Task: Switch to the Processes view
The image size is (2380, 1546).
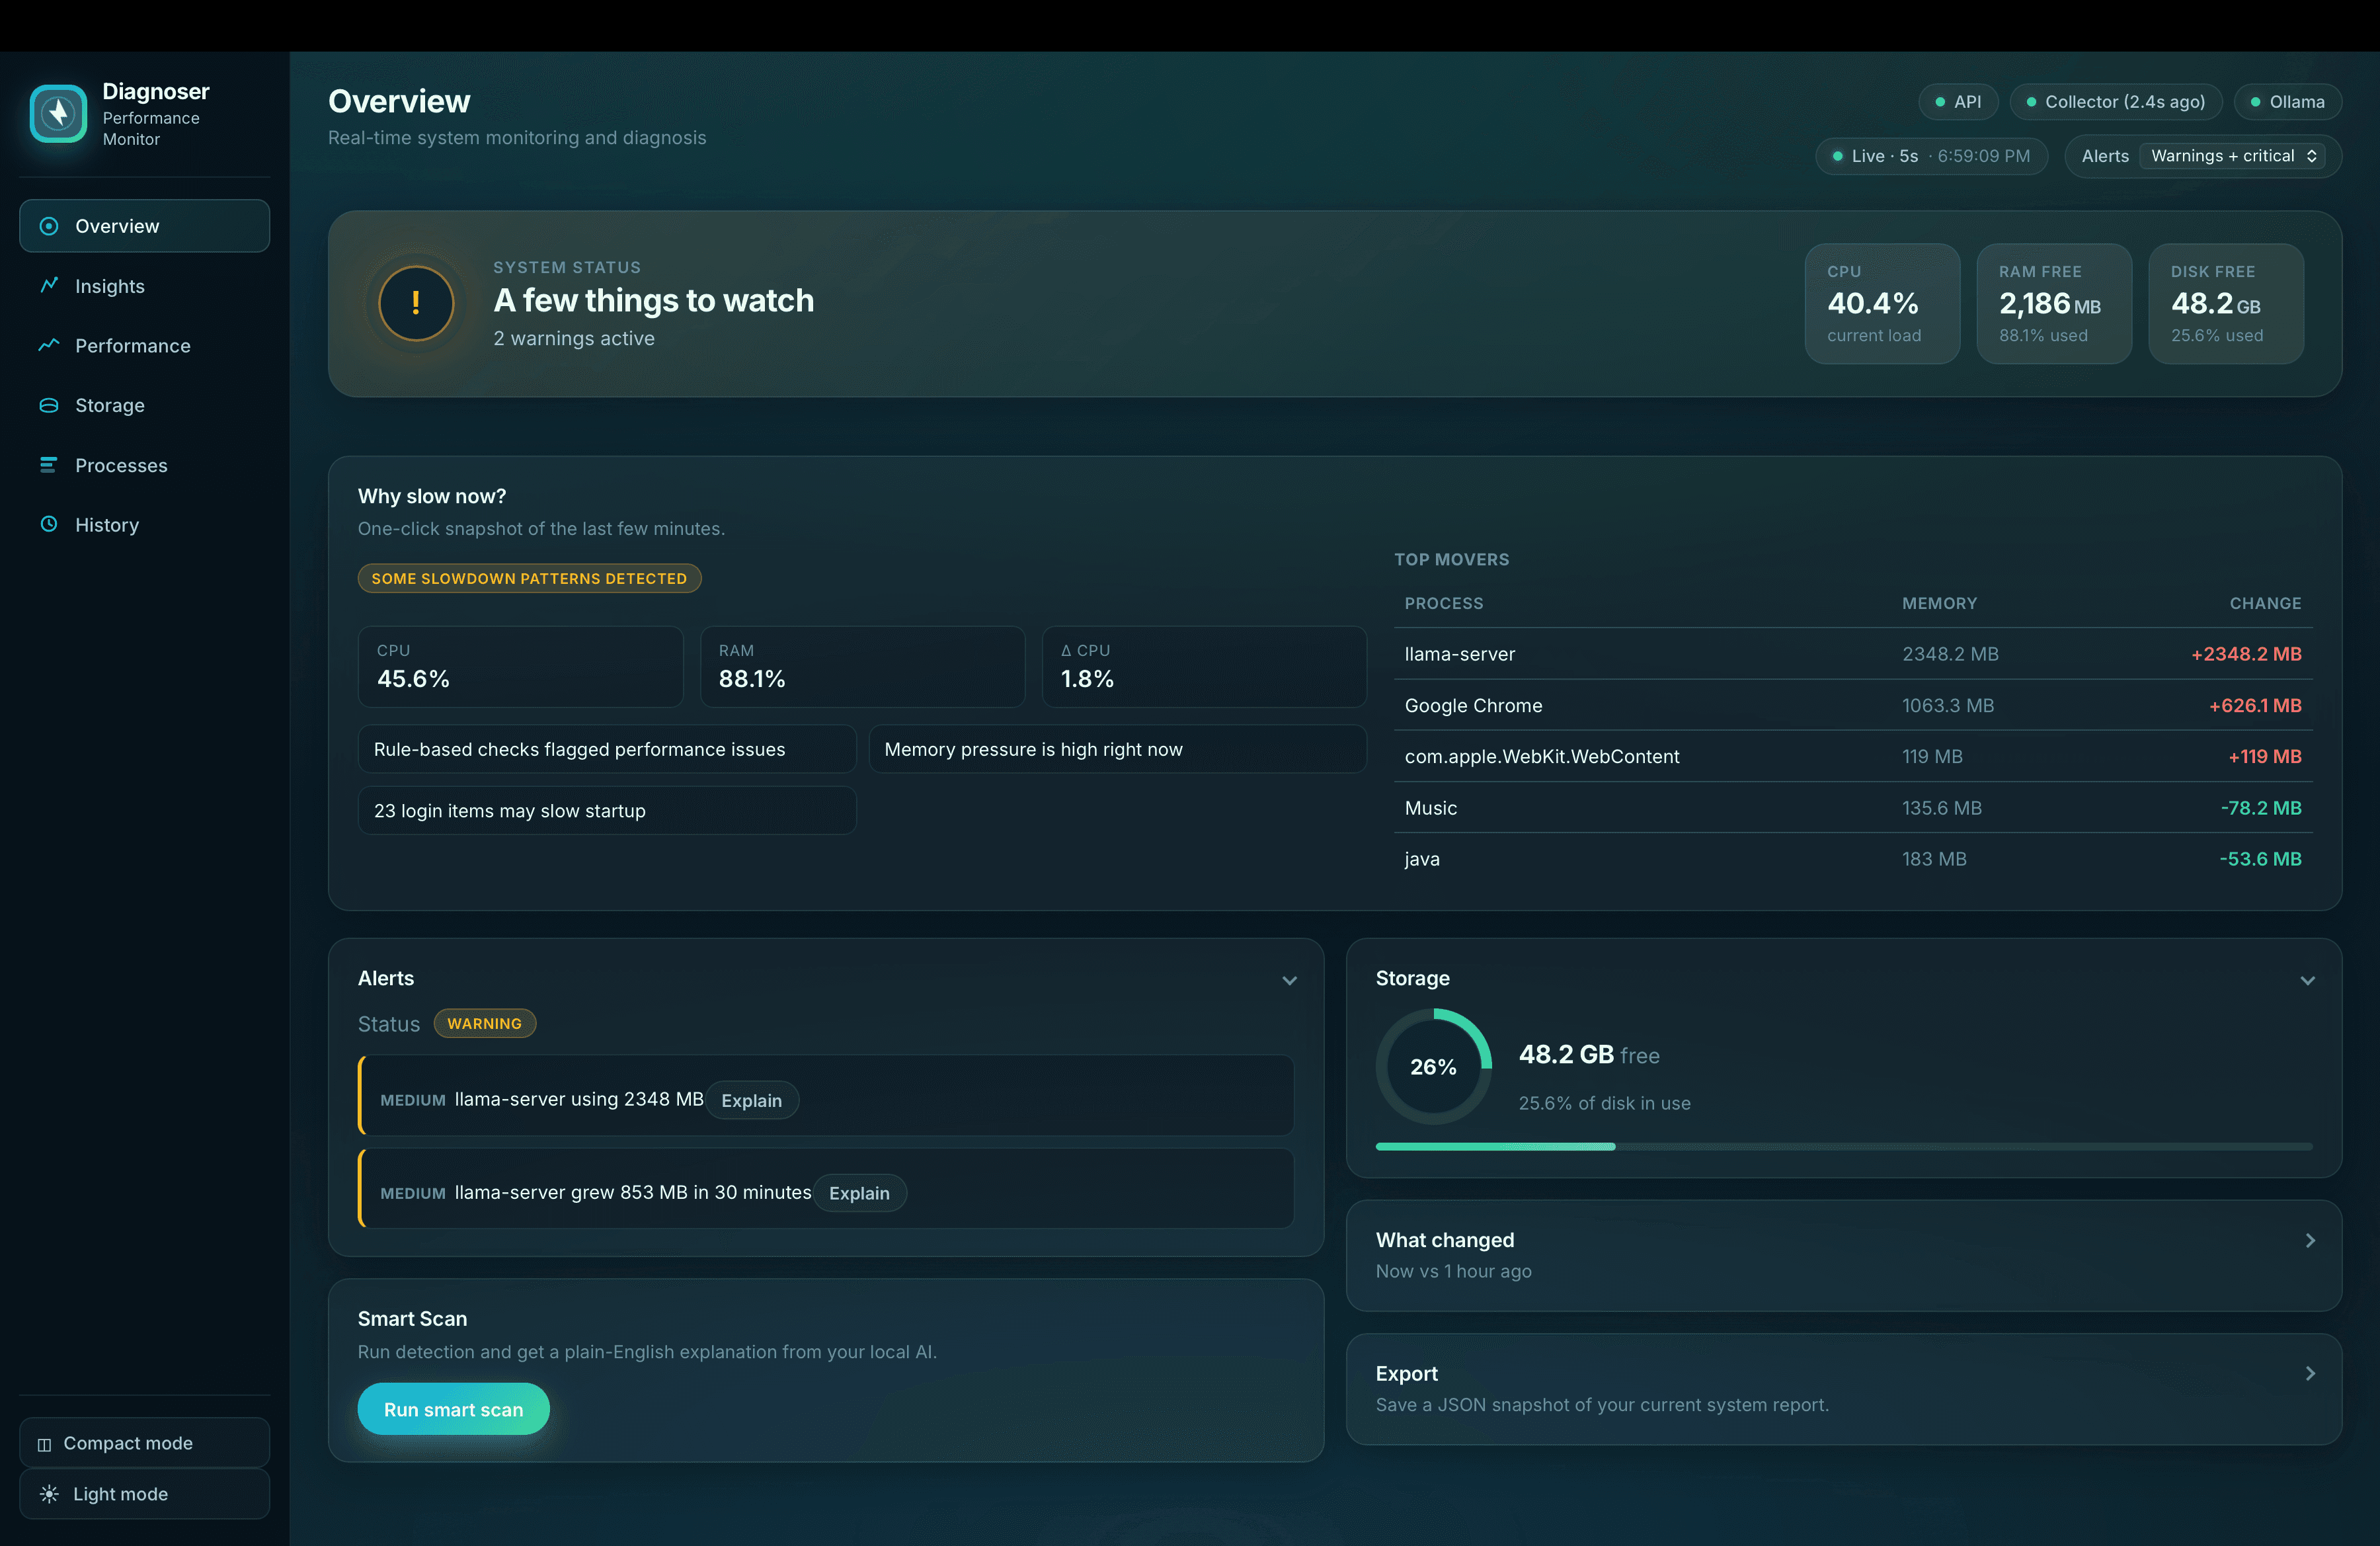Action: 144,465
